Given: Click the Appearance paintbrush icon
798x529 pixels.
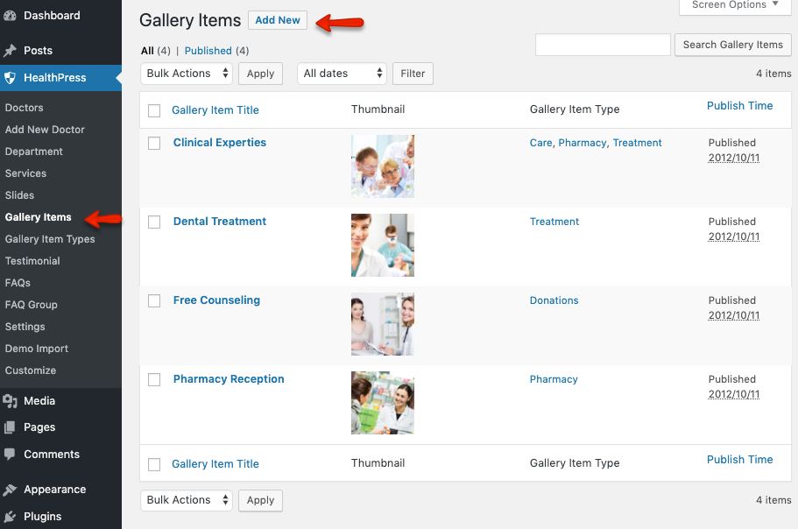Looking at the screenshot, I should tap(10, 490).
